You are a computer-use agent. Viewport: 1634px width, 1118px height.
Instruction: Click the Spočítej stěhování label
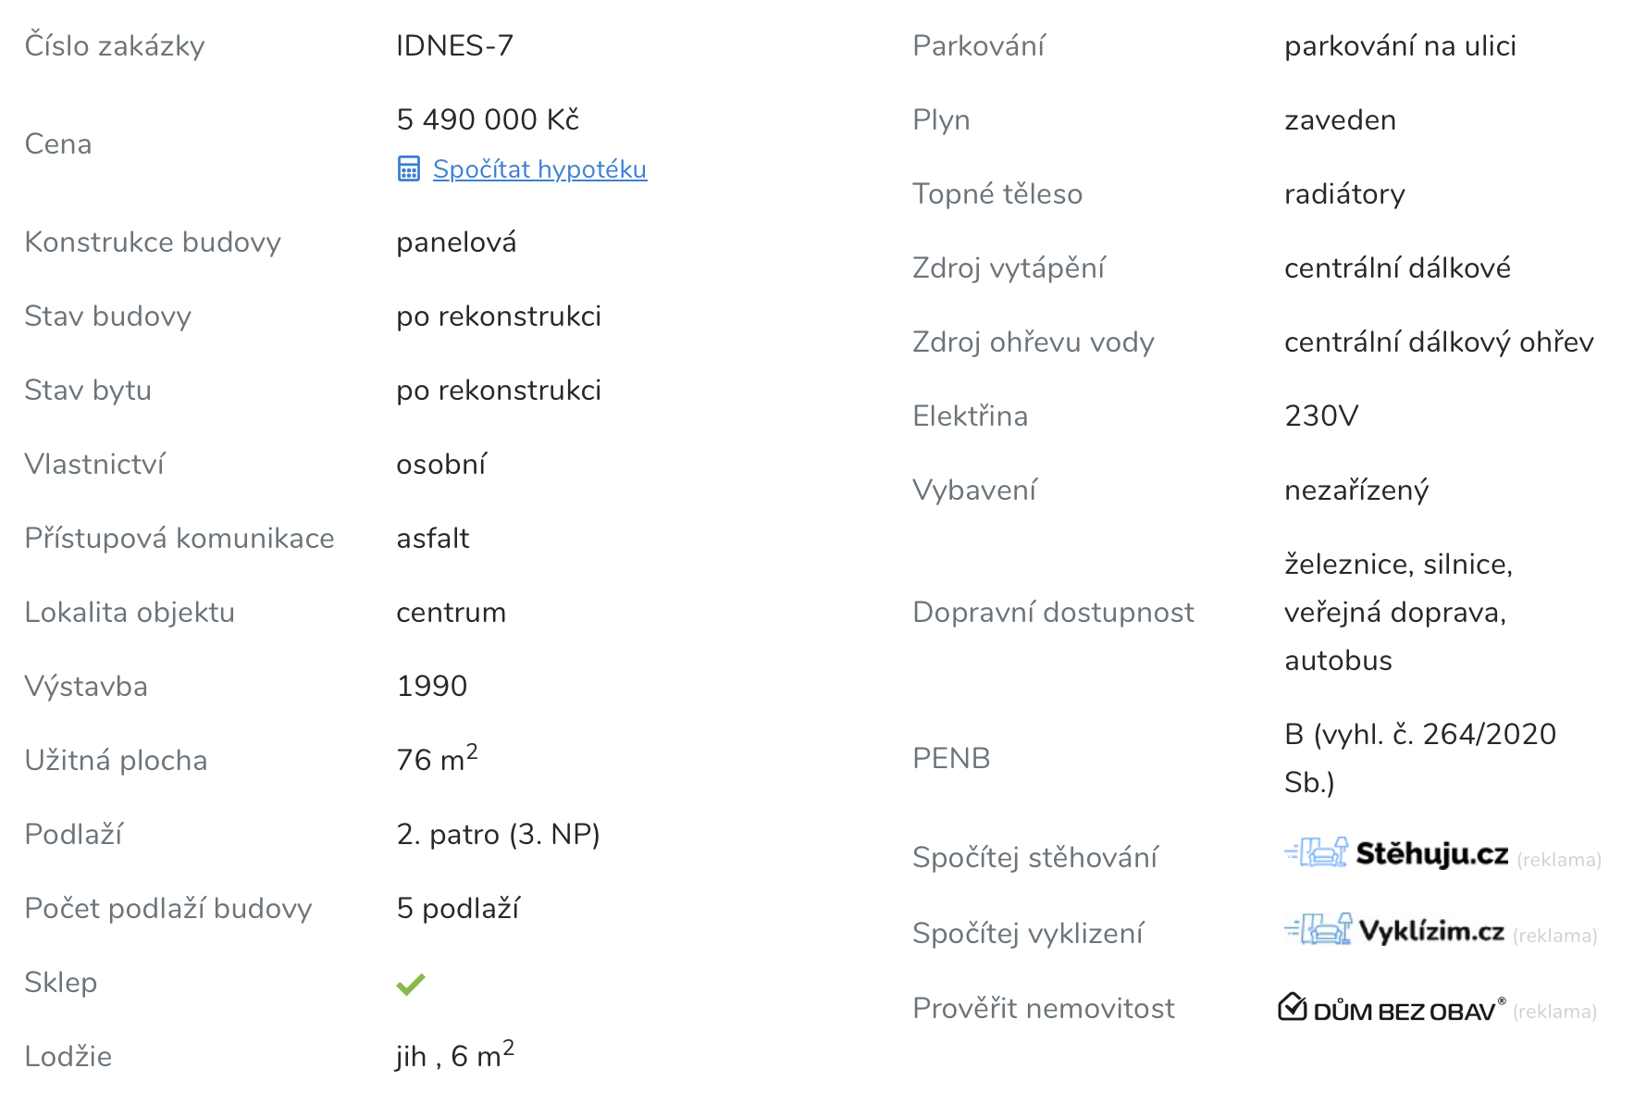click(1034, 857)
